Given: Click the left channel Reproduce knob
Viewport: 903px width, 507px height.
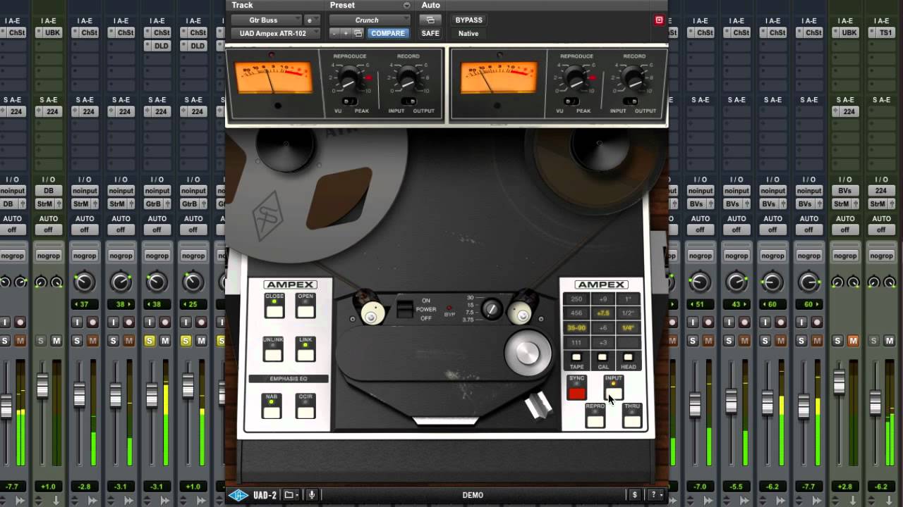Looking at the screenshot, I should (x=349, y=78).
